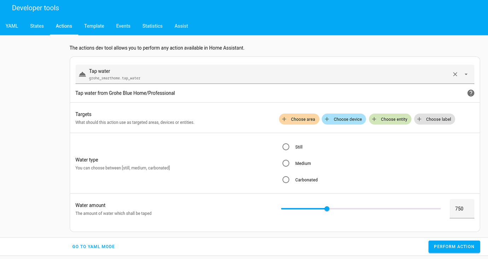Click the Tap water service bell icon
The height and width of the screenshot is (259, 488).
coord(82,74)
